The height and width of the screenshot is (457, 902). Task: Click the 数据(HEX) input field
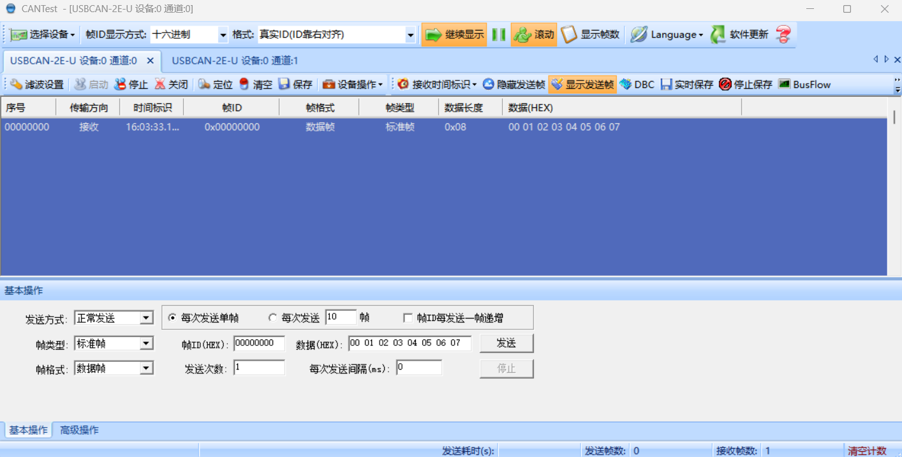[x=410, y=343]
